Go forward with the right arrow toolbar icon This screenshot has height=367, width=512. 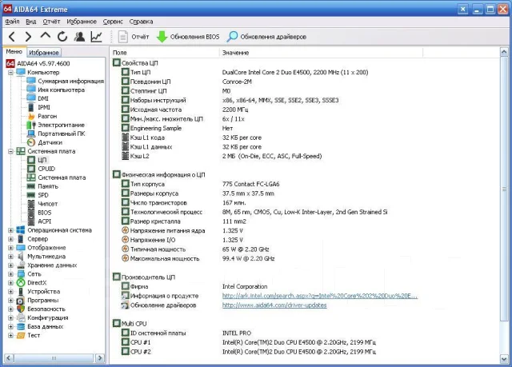(28, 37)
